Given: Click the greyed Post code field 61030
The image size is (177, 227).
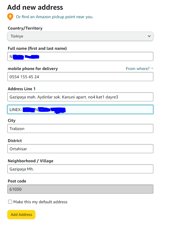Looking at the screenshot, I should pyautogui.click(x=80, y=189).
